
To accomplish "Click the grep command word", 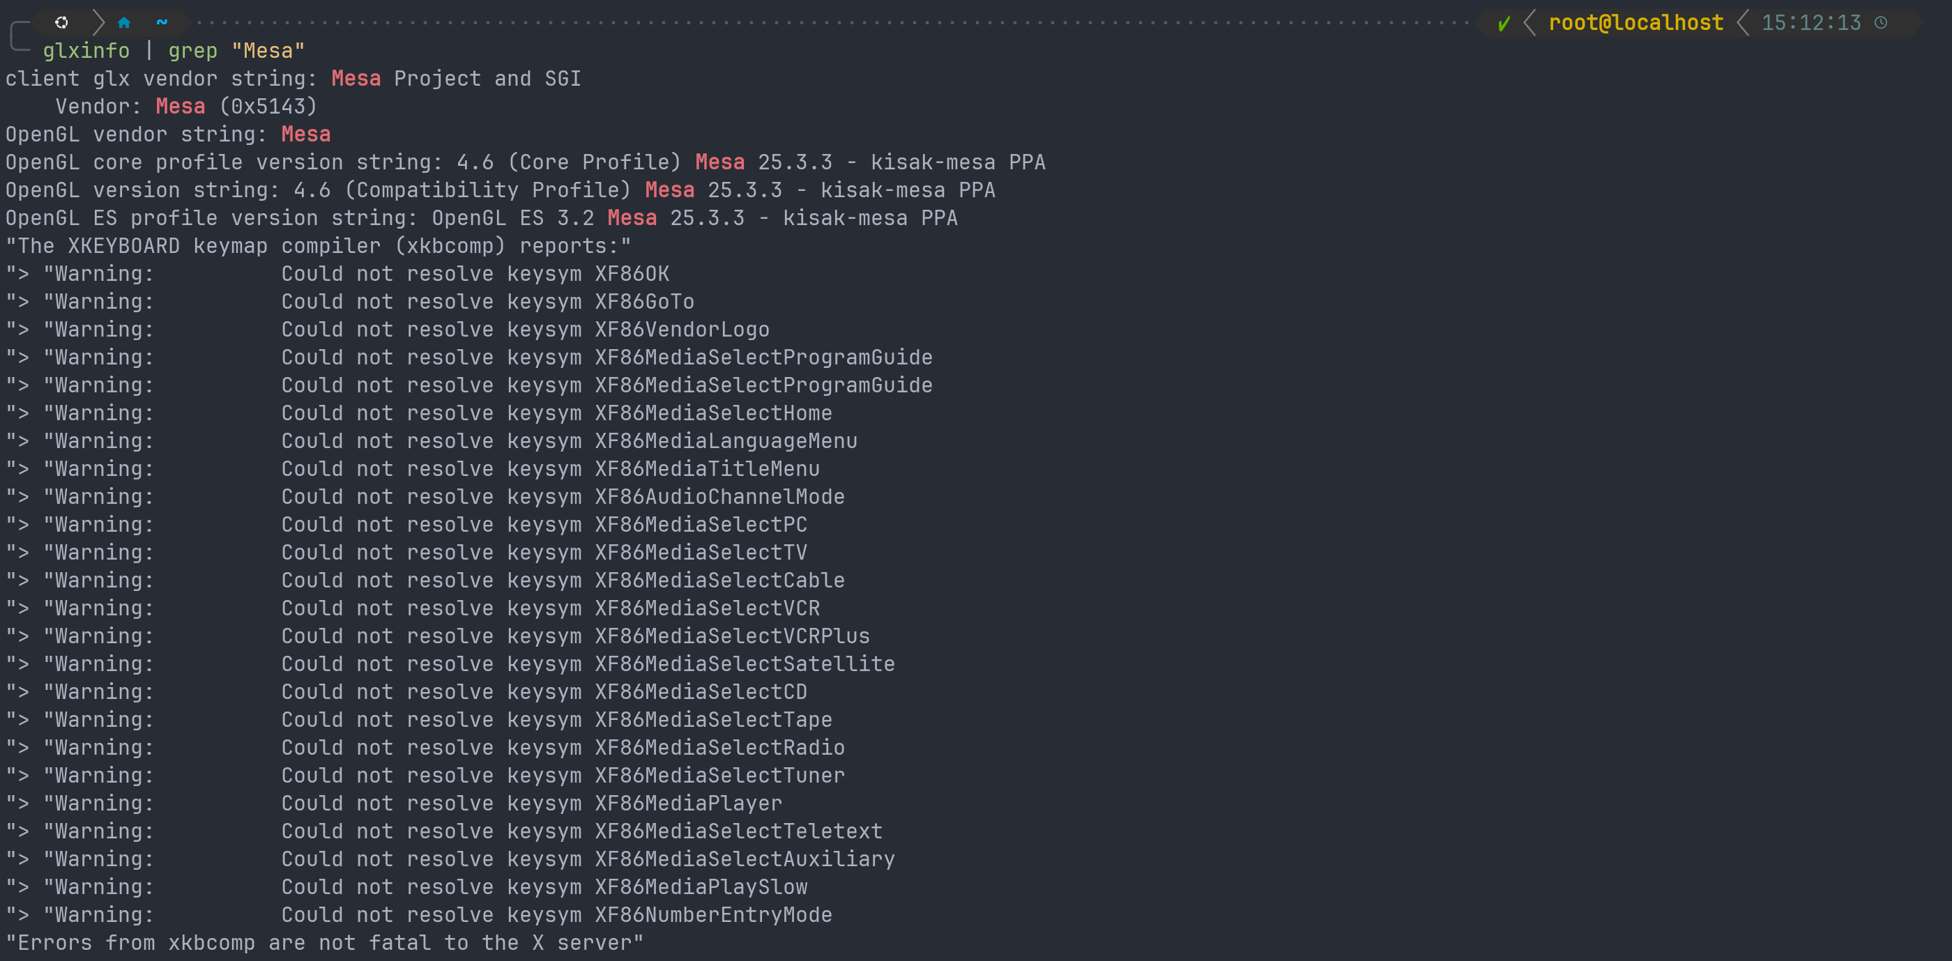I will pos(192,51).
